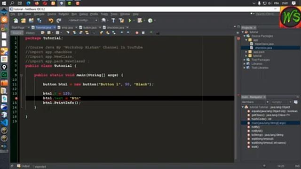Viewport: 301px width, 169px height.
Task: Select NewClass.java in Projects tree
Action: pyautogui.click(x=264, y=44)
